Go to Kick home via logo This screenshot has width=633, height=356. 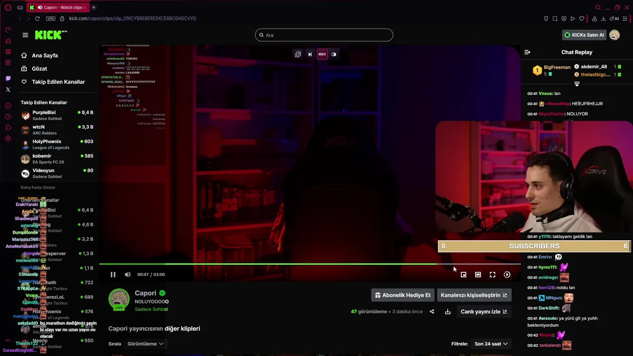(x=51, y=35)
